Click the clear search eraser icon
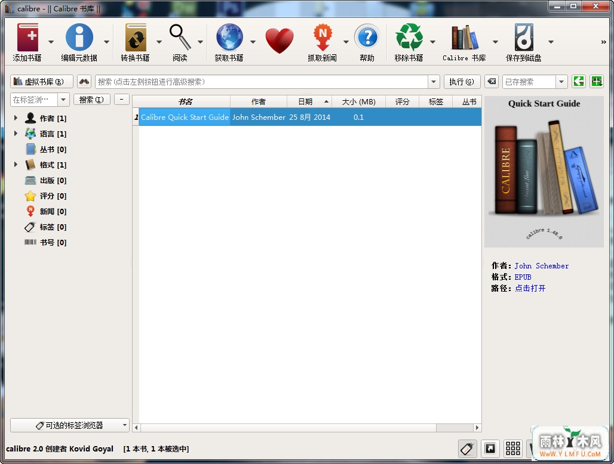The height and width of the screenshot is (464, 614). click(492, 82)
